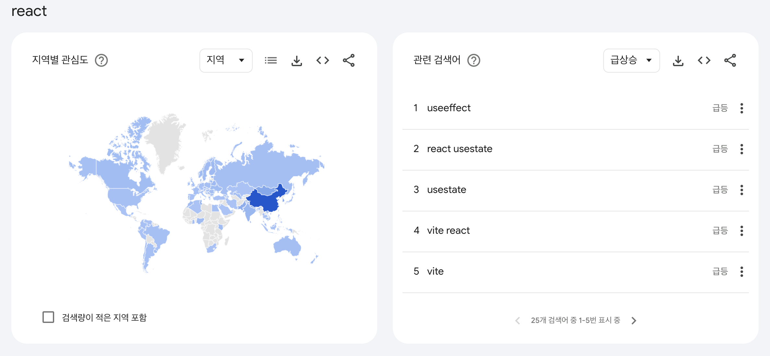The height and width of the screenshot is (356, 770).
Task: Open more options menu for vite row
Action: (741, 271)
